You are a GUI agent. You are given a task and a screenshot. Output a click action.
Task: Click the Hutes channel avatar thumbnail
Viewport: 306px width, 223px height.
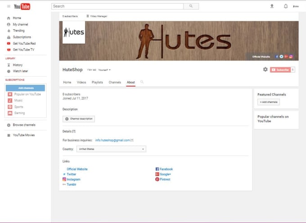coord(74,32)
